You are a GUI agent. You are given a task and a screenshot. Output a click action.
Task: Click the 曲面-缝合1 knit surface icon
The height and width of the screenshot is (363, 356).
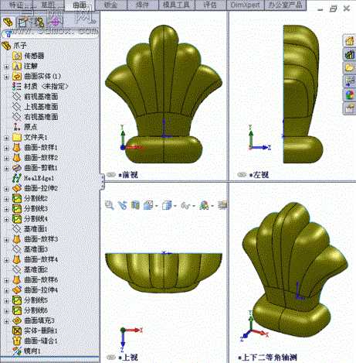(17, 341)
